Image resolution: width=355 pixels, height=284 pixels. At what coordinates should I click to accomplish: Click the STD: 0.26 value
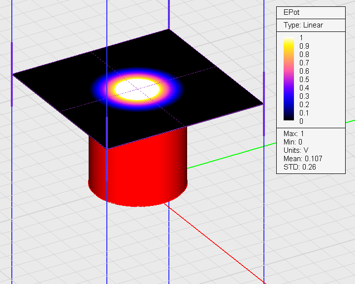(x=299, y=167)
